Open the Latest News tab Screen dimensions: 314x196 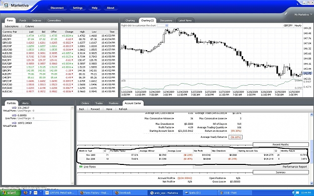coord(185,21)
